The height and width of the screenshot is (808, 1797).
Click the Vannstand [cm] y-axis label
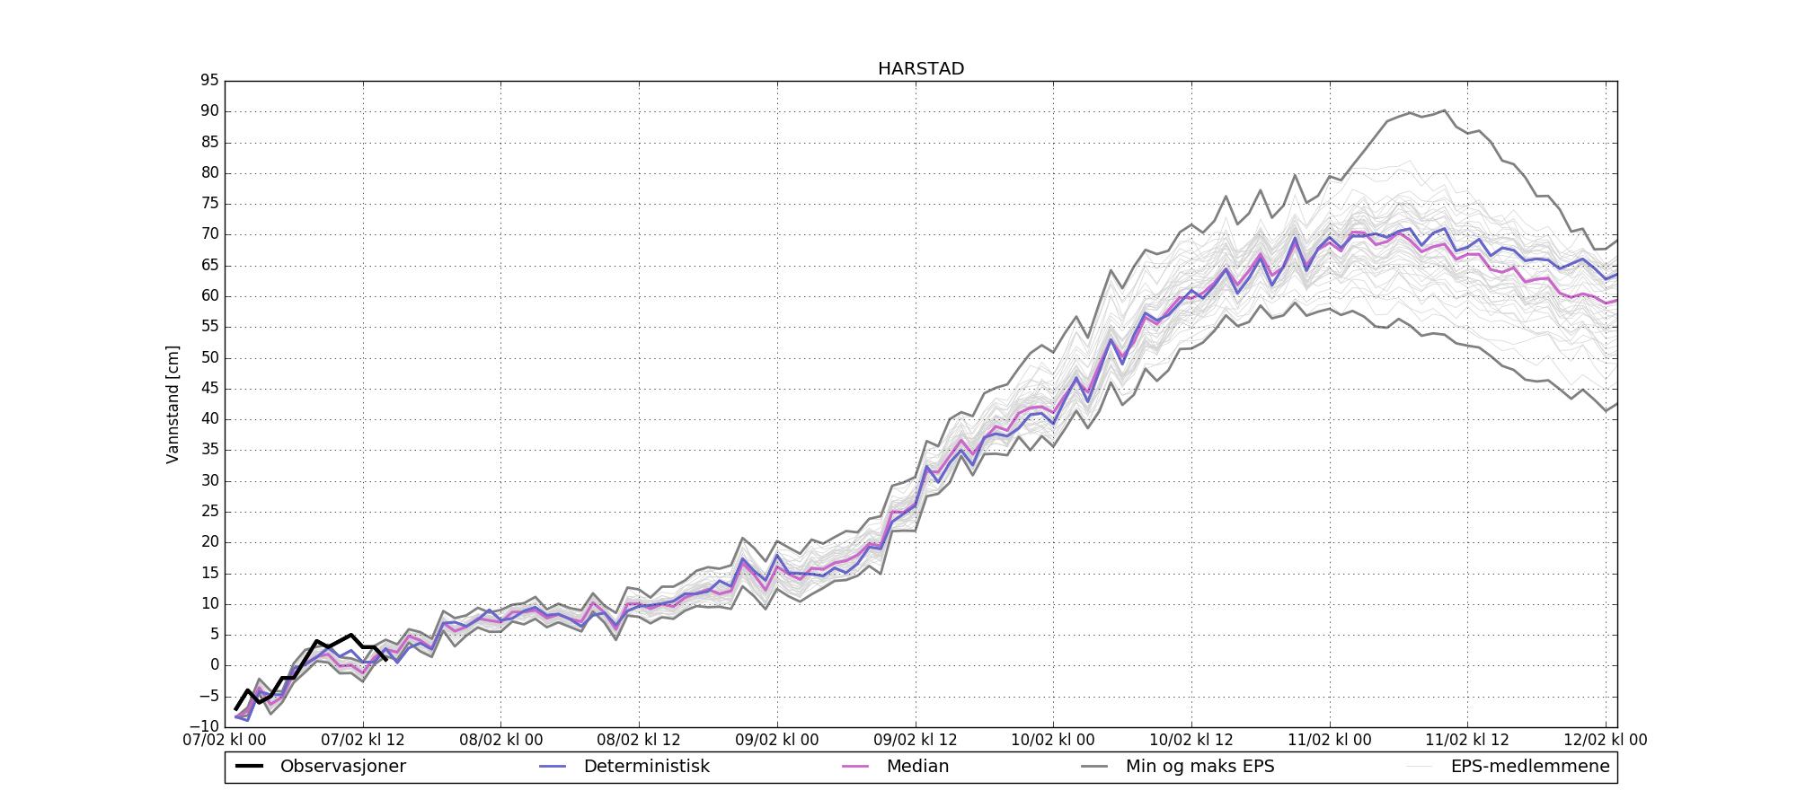click(173, 404)
